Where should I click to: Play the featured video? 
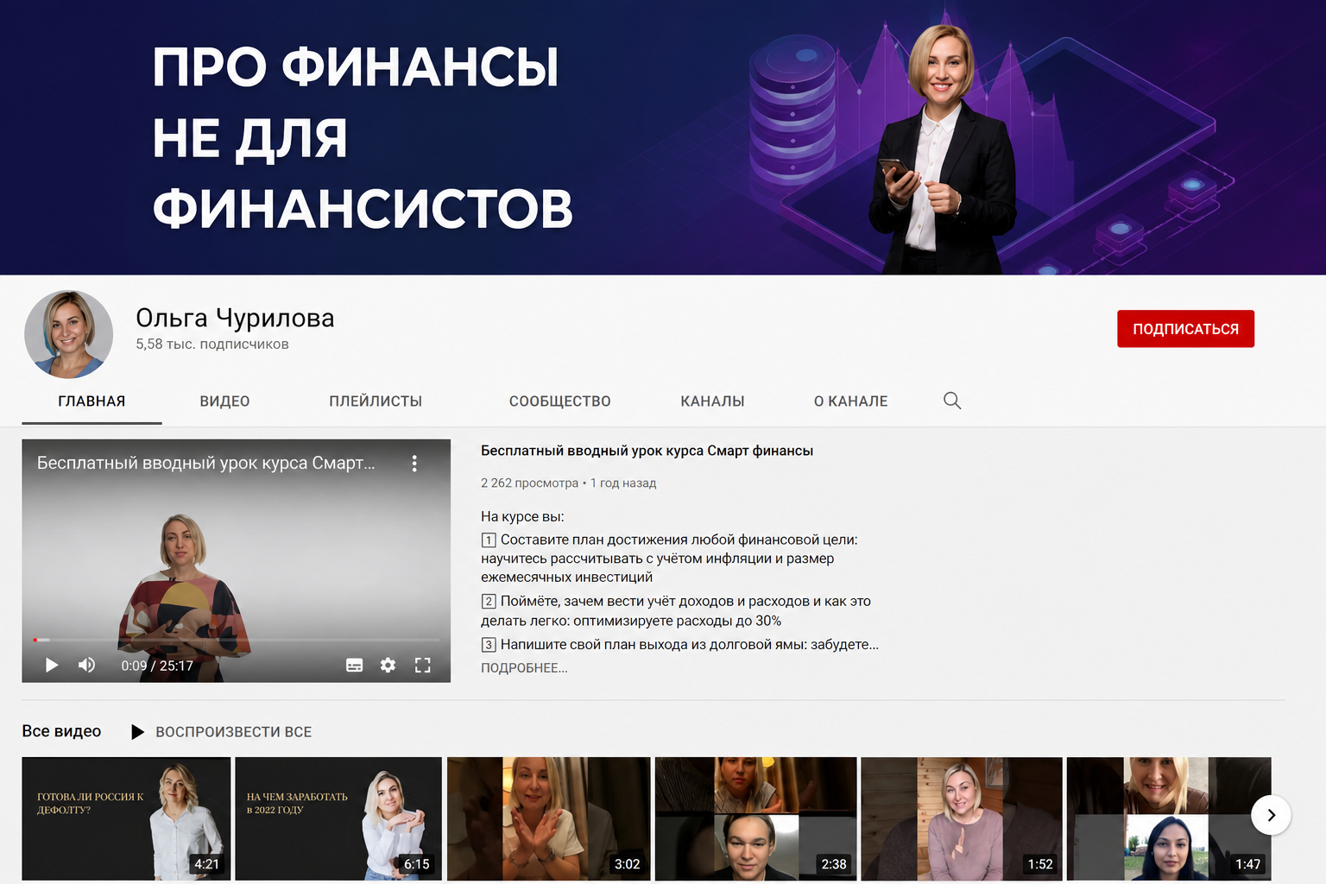pos(52,665)
